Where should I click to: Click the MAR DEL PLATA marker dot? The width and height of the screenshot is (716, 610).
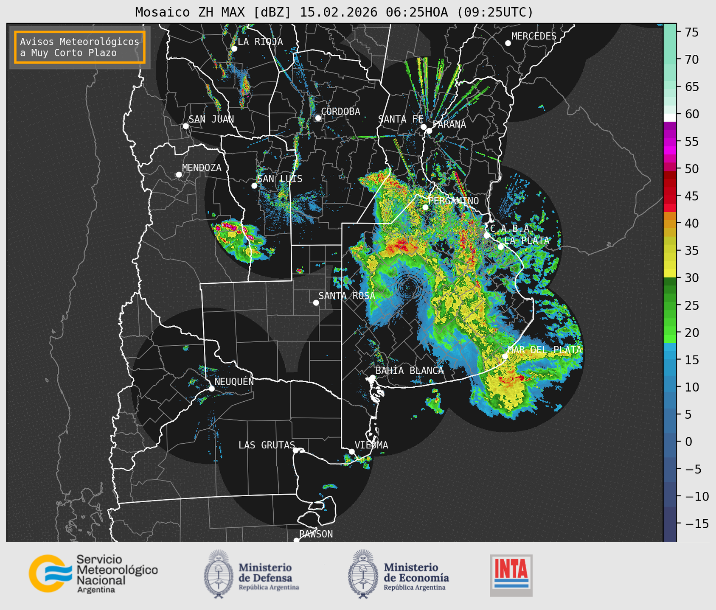pyautogui.click(x=505, y=356)
